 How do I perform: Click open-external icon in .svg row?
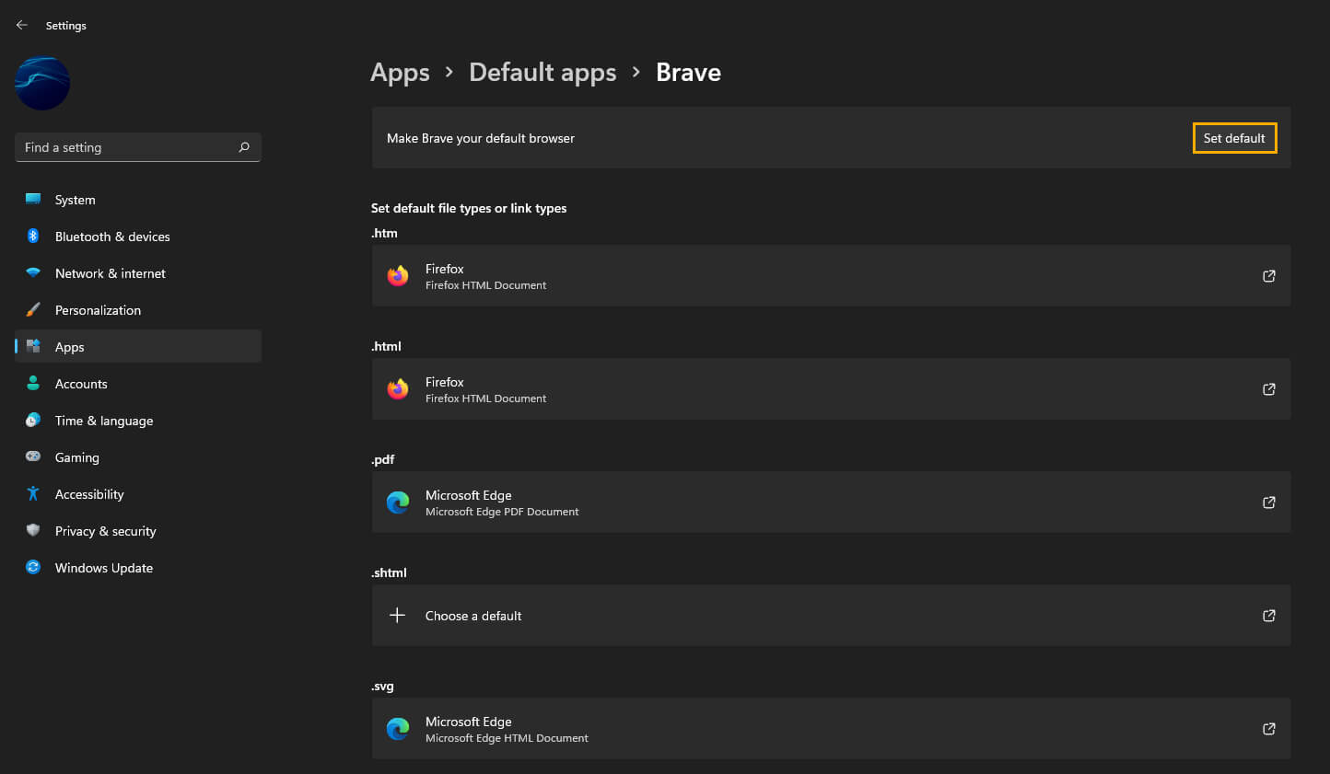pyautogui.click(x=1268, y=729)
